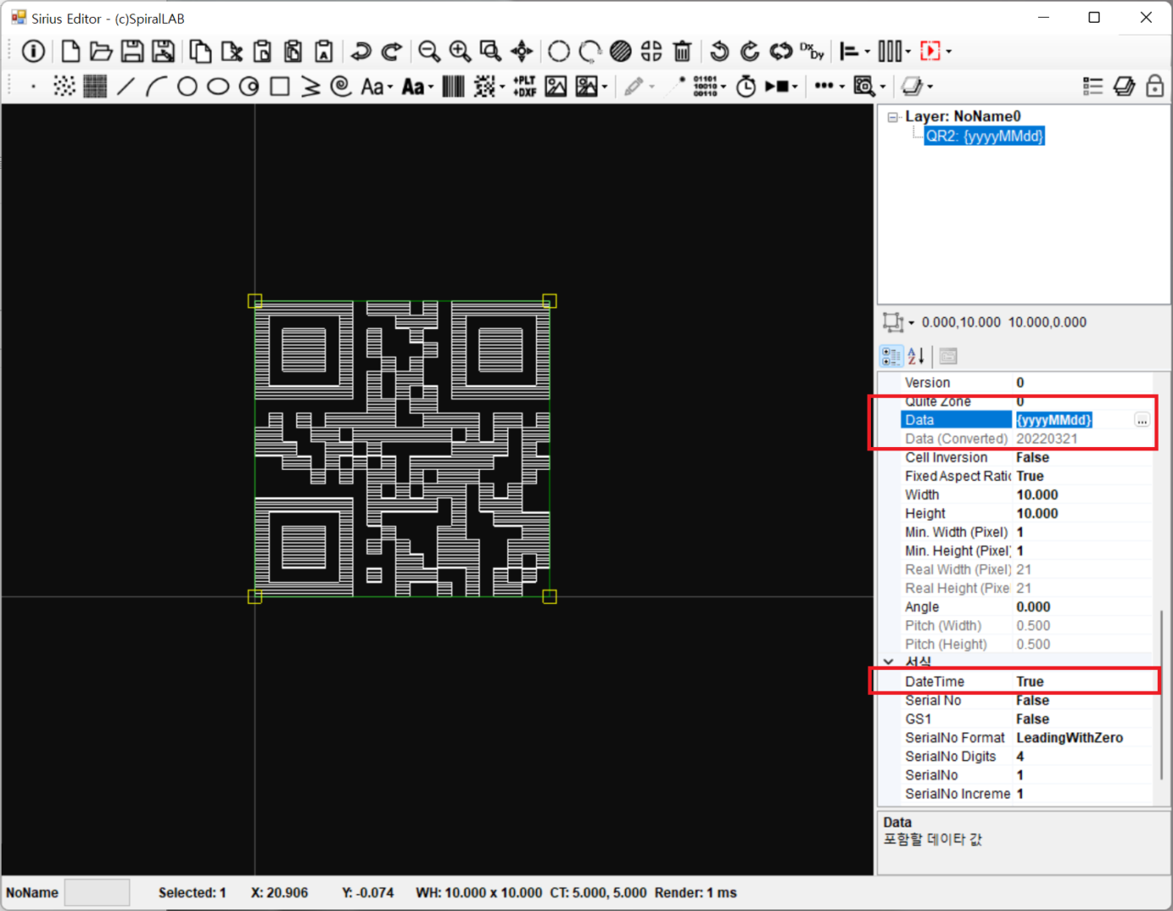Toggle the lock icon in toolbar

coord(1155,86)
